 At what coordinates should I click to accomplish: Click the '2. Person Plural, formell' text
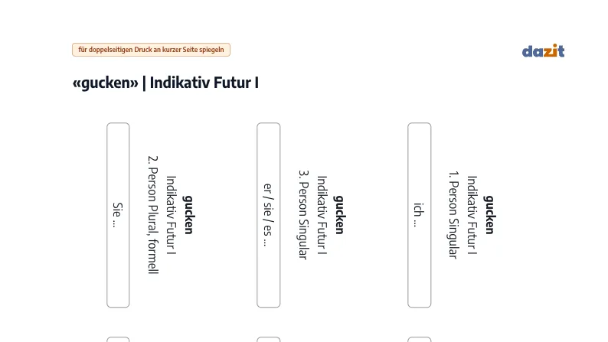click(x=154, y=215)
